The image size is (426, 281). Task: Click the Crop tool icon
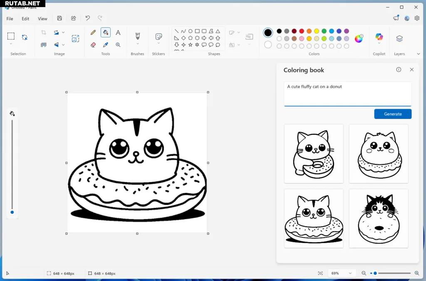point(44,32)
